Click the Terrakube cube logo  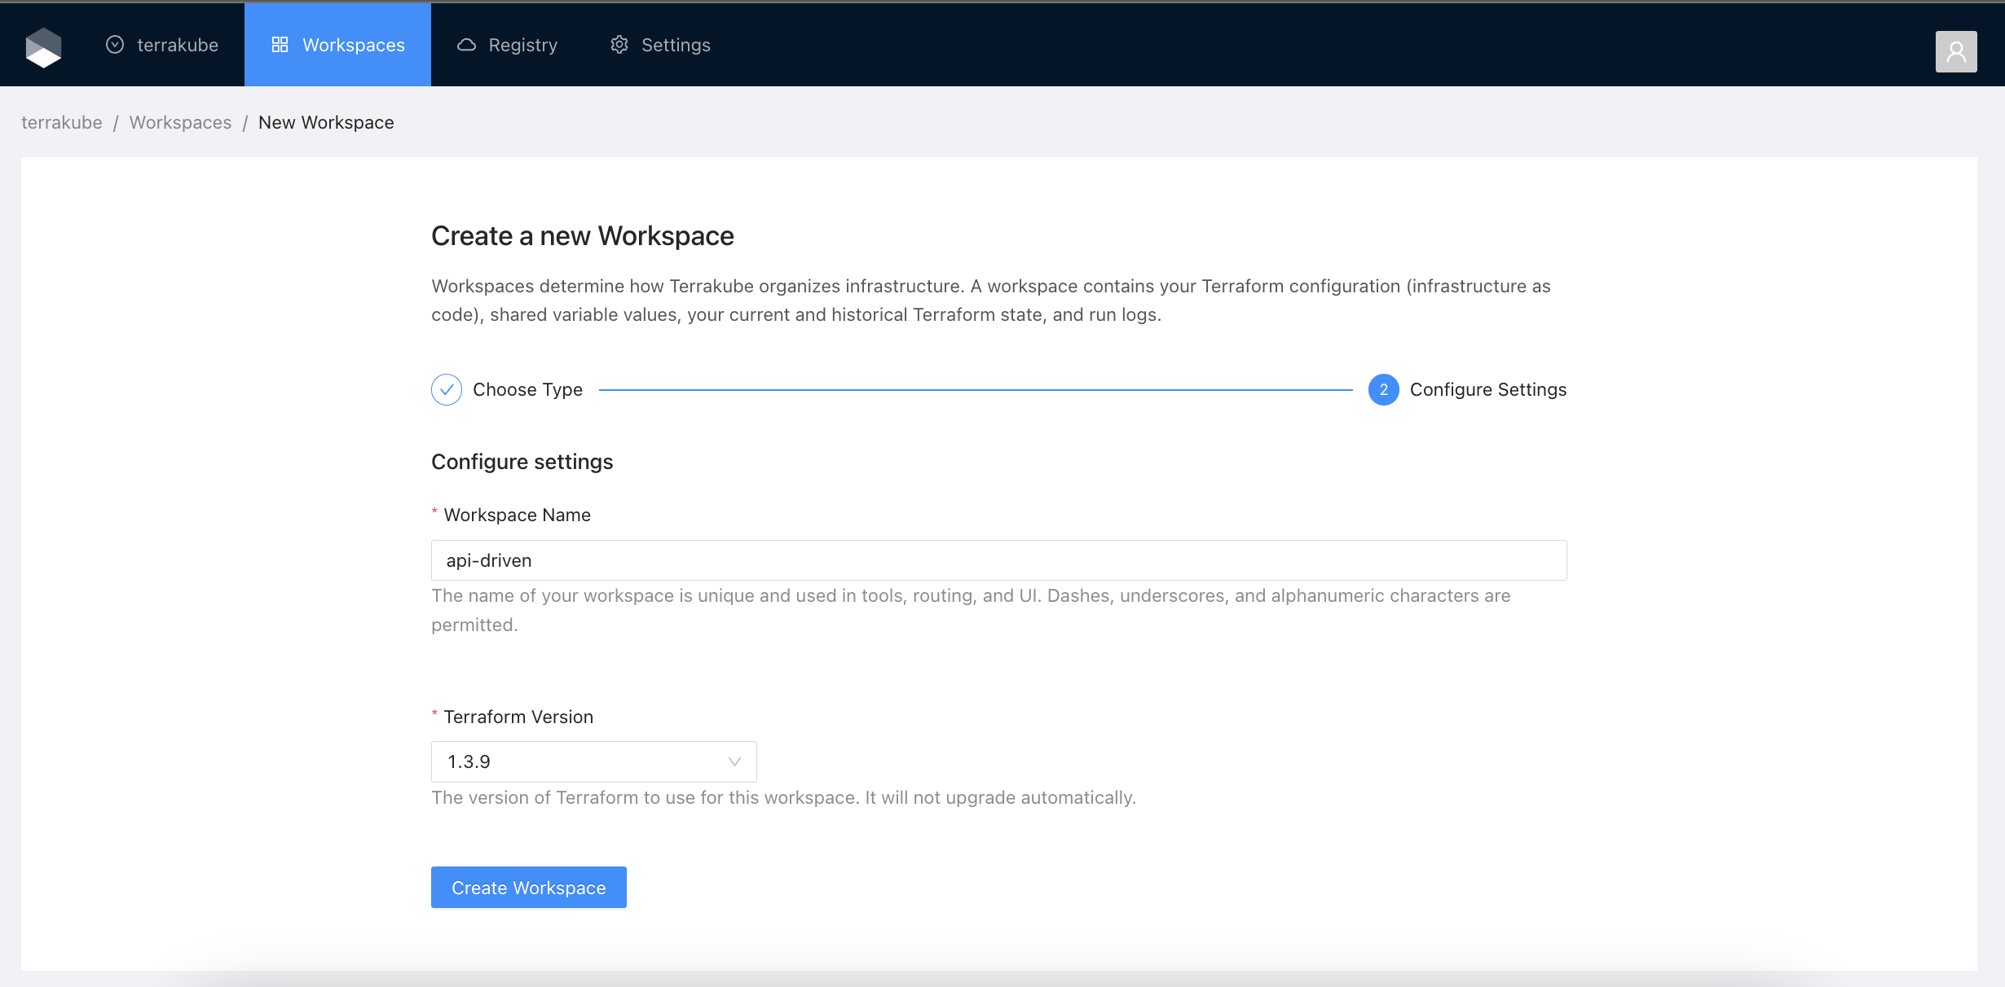43,47
